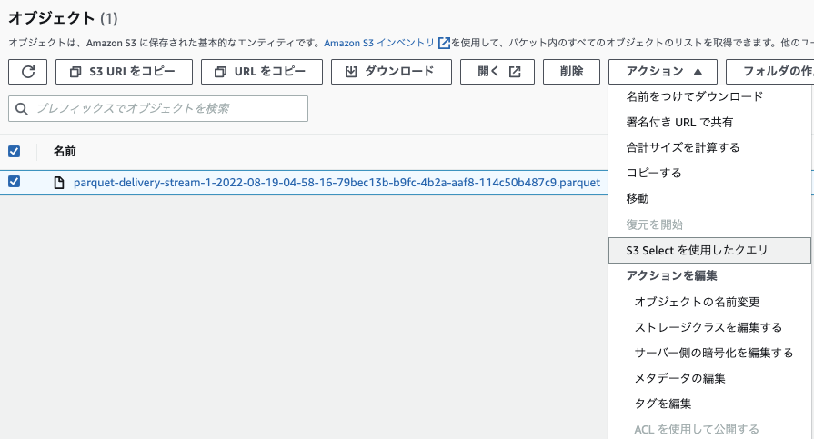Screen dimensions: 814x439
Task: Select ストレージクラスを編集する menu item
Action: click(x=708, y=327)
